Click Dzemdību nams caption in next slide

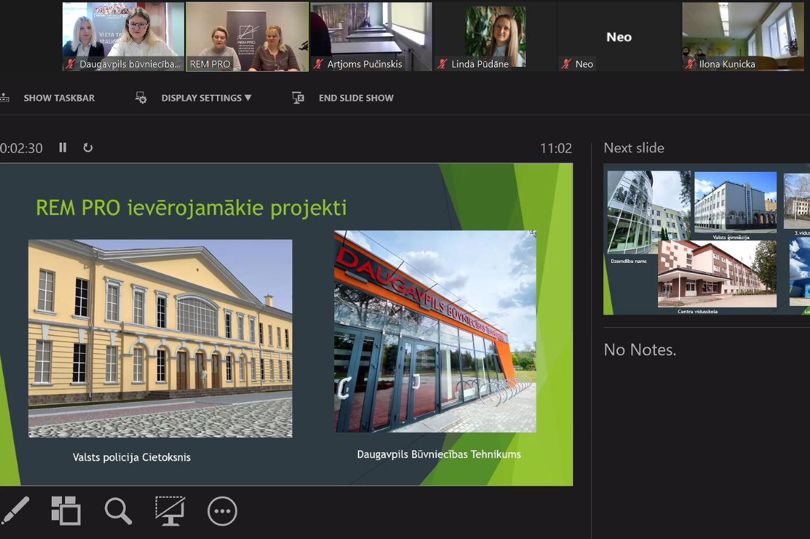pyautogui.click(x=629, y=261)
